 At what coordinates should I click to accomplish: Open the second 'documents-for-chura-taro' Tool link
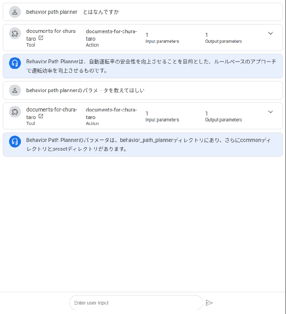[x=52, y=113]
